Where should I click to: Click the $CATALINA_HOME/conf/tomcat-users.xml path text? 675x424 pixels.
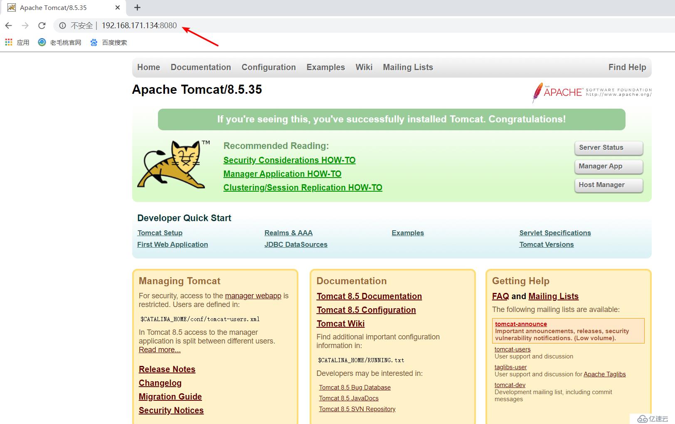coord(200,319)
